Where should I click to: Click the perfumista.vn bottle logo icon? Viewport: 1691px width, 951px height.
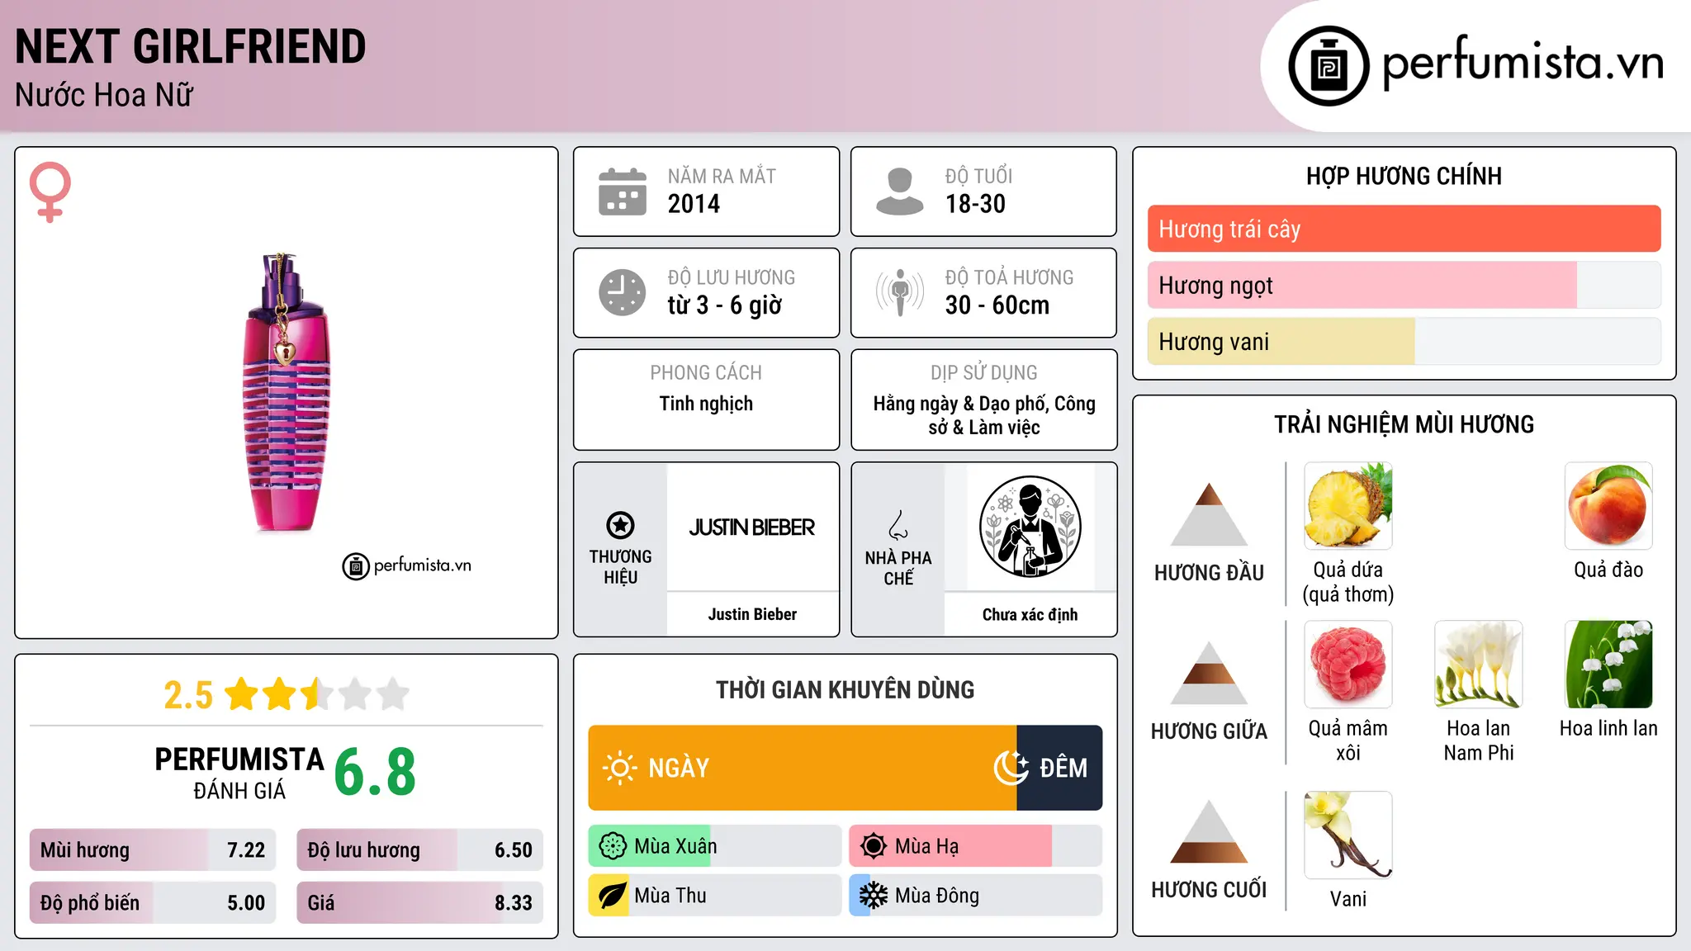pyautogui.click(x=1329, y=66)
